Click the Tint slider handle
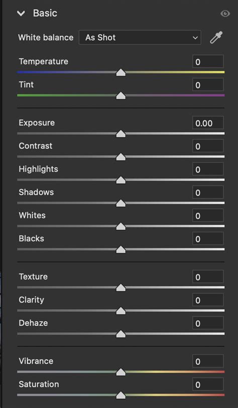Viewport: 238px width, 408px height. [x=121, y=96]
